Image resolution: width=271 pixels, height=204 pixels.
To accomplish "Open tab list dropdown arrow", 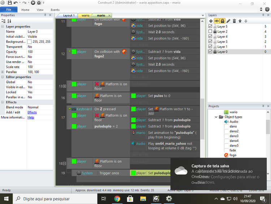I will pos(203,16).
